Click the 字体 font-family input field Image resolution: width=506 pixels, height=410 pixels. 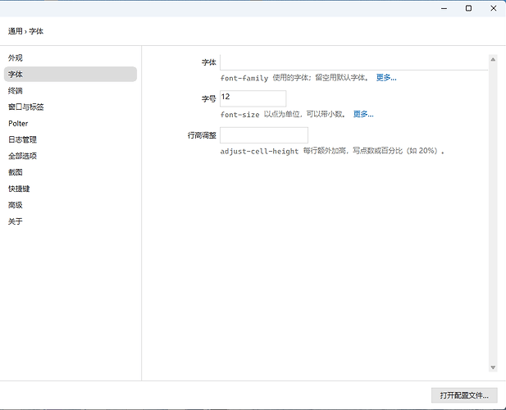pos(354,62)
